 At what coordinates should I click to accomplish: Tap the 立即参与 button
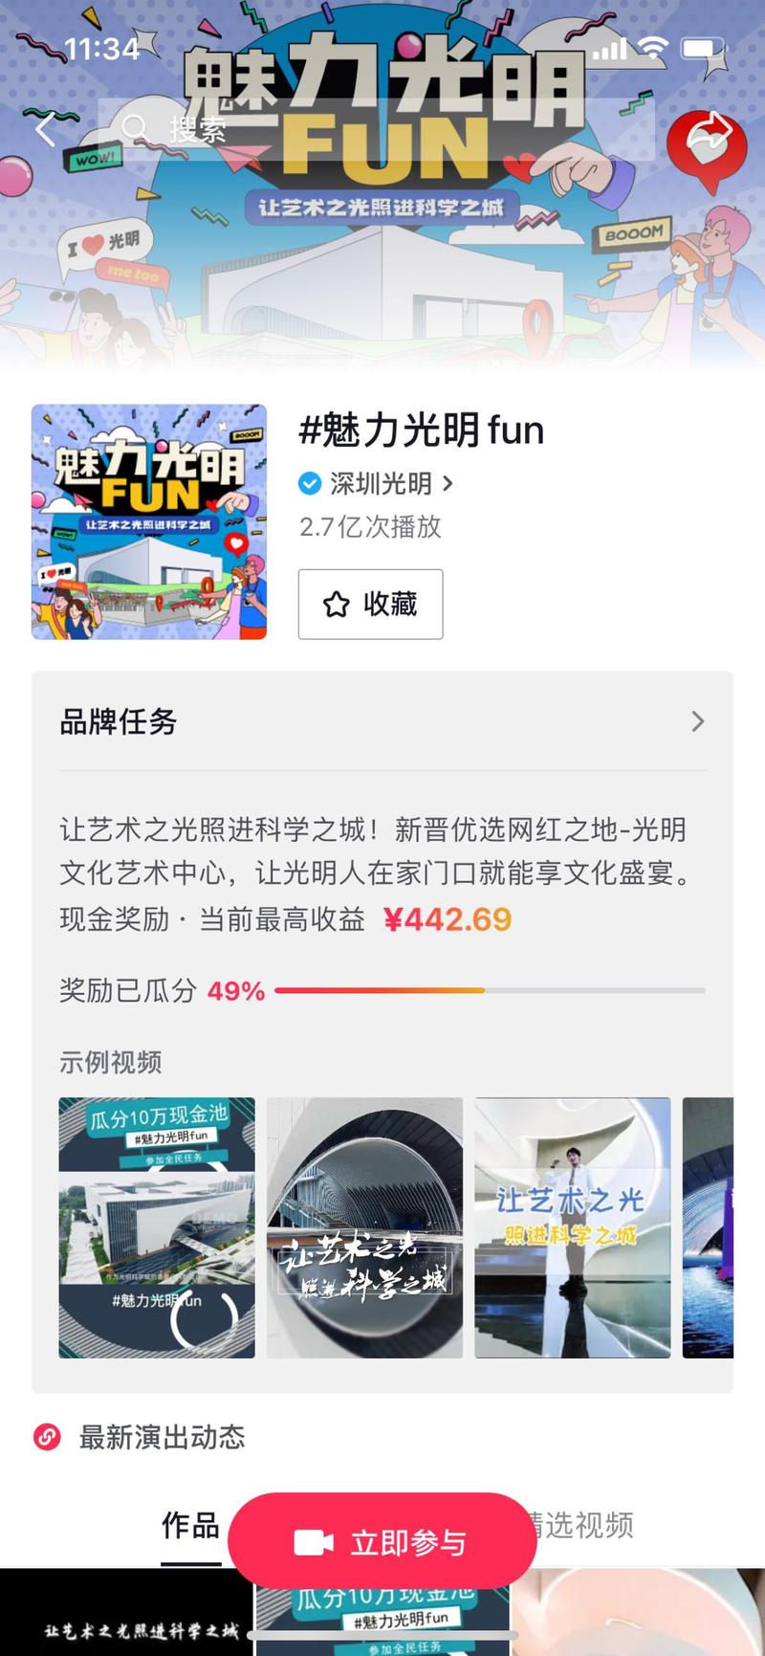point(382,1541)
